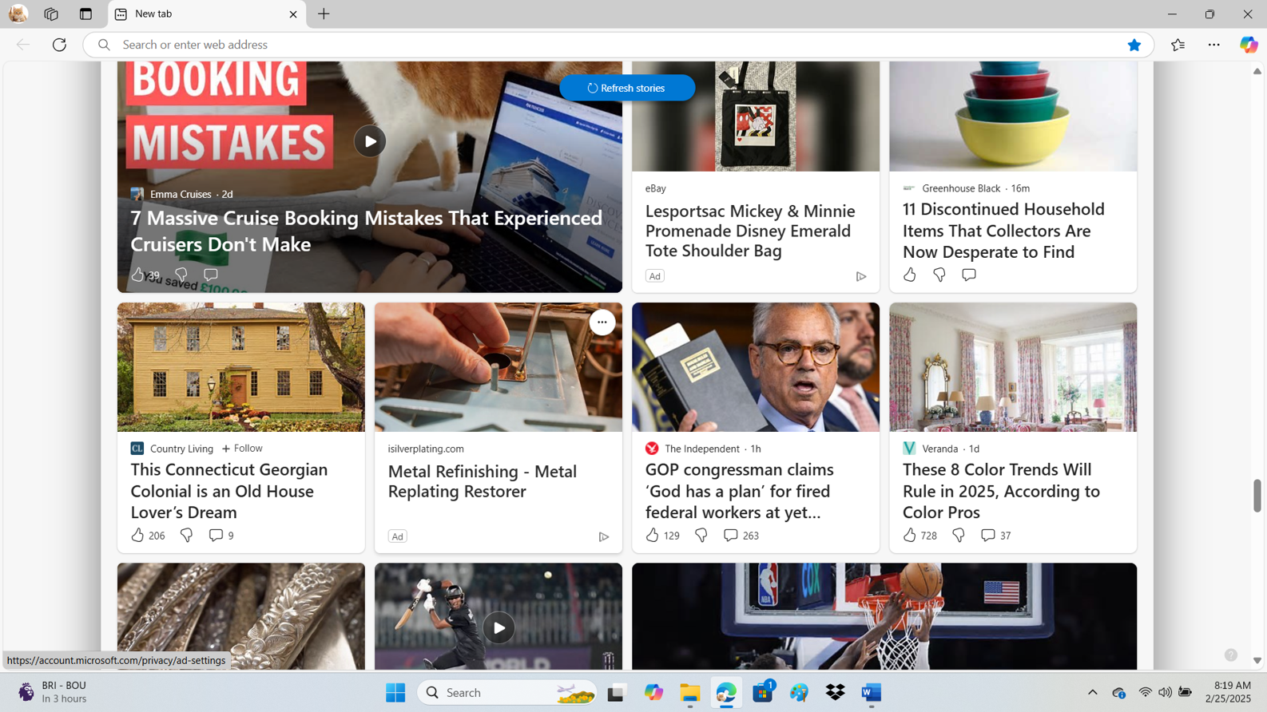Open AdChoices icon on Lesportsac ad
Screen dimensions: 1267x712
coord(861,276)
